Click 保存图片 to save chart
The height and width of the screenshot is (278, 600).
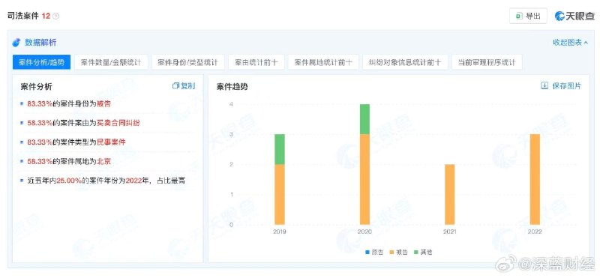tap(567, 86)
